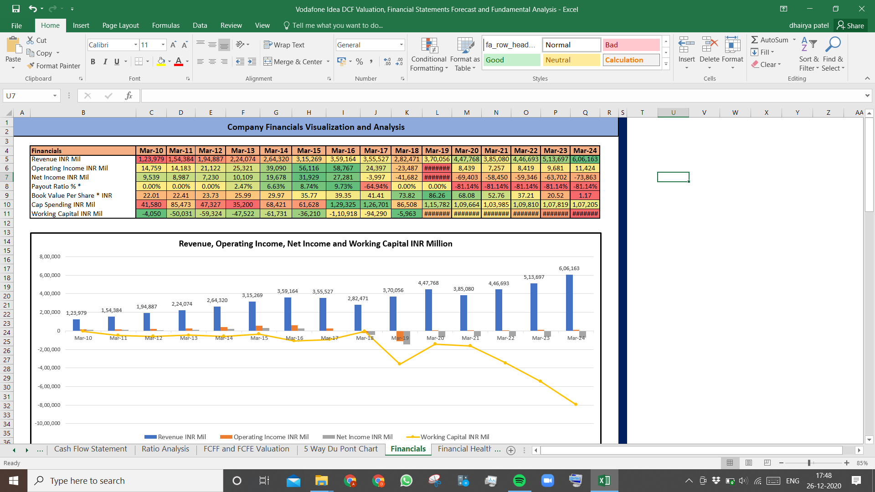Toggle Middle Align vertical alignment
875x492 pixels.
(212, 45)
